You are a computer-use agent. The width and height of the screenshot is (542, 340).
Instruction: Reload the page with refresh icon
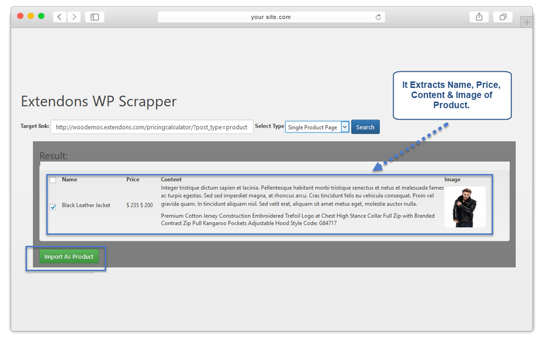click(378, 17)
